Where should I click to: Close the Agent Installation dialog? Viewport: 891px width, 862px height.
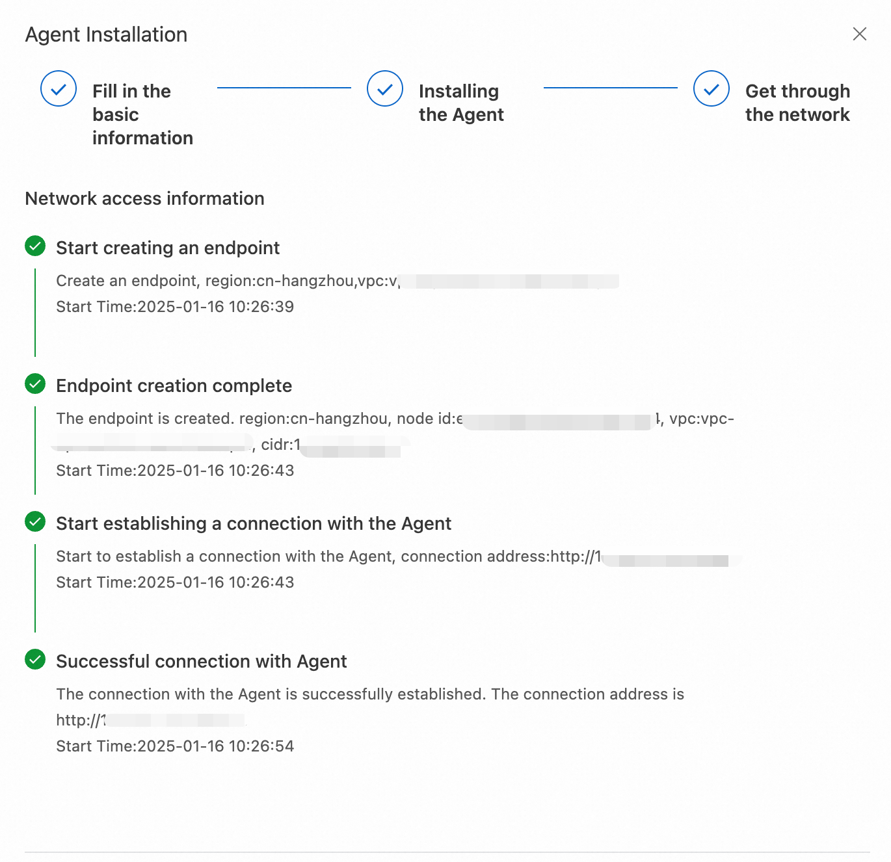[859, 34]
